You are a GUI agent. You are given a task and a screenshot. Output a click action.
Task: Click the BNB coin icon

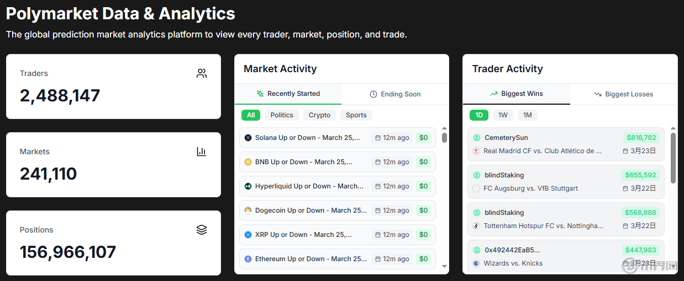click(248, 162)
